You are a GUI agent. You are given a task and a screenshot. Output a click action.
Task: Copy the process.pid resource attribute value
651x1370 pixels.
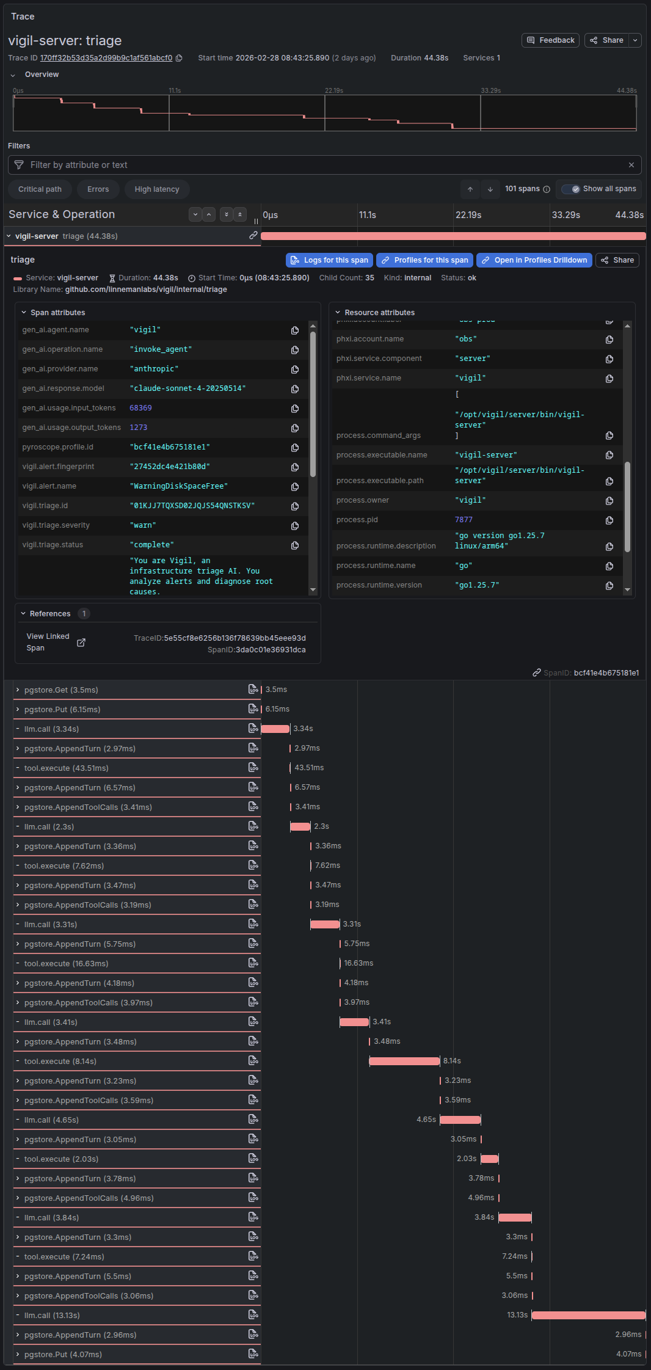609,520
